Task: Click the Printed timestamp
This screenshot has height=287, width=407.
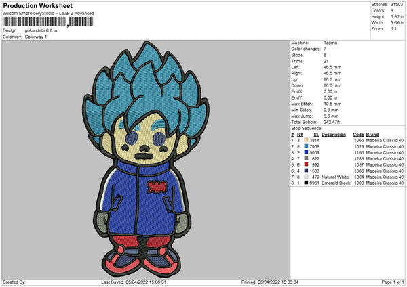Action: point(270,282)
